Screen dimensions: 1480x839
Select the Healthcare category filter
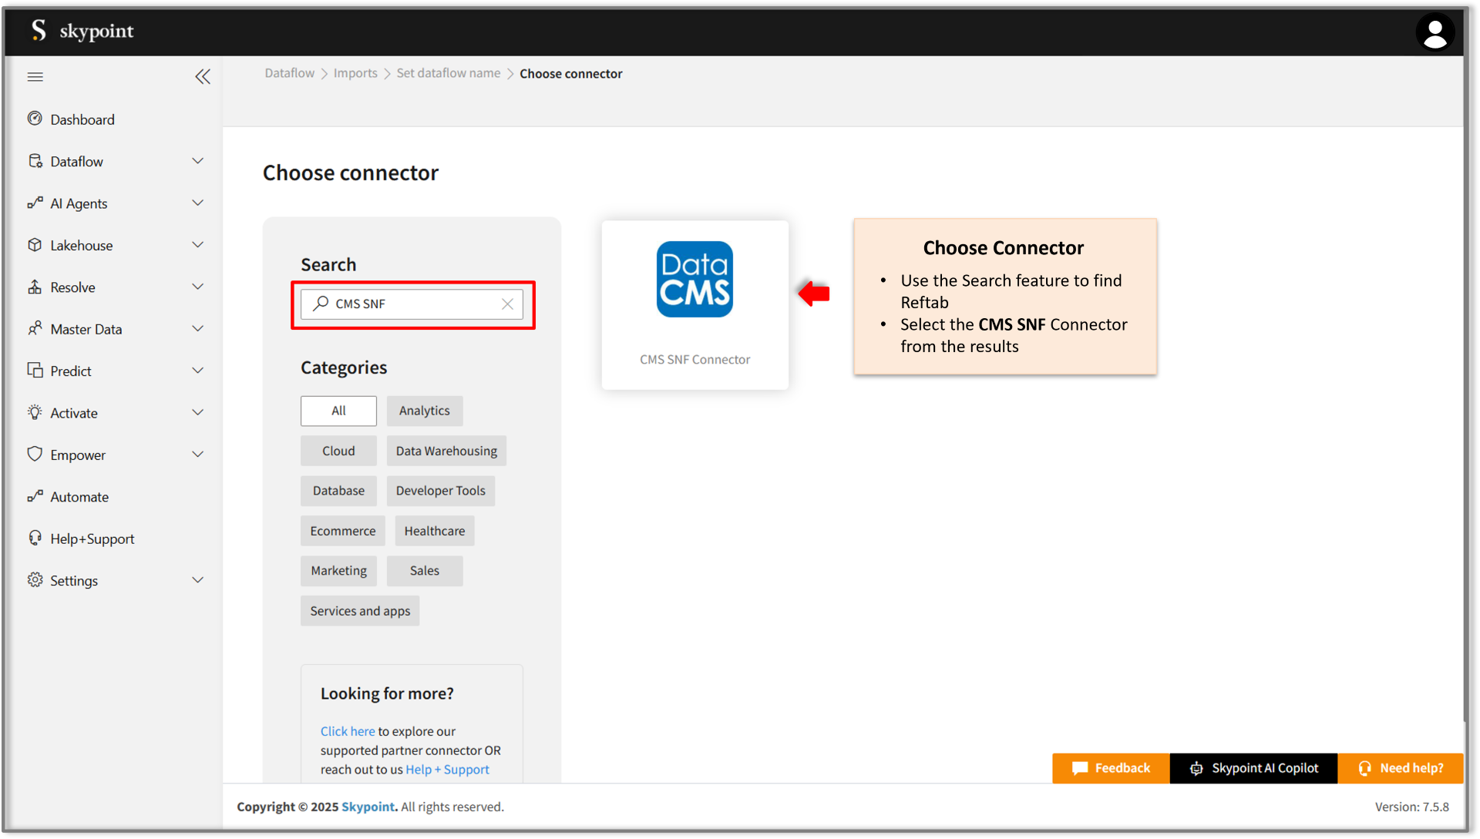[x=435, y=530]
